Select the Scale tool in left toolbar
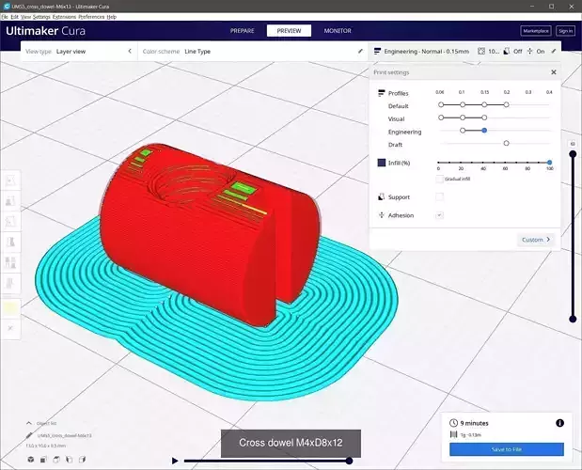The width and height of the screenshot is (582, 470). click(x=10, y=201)
